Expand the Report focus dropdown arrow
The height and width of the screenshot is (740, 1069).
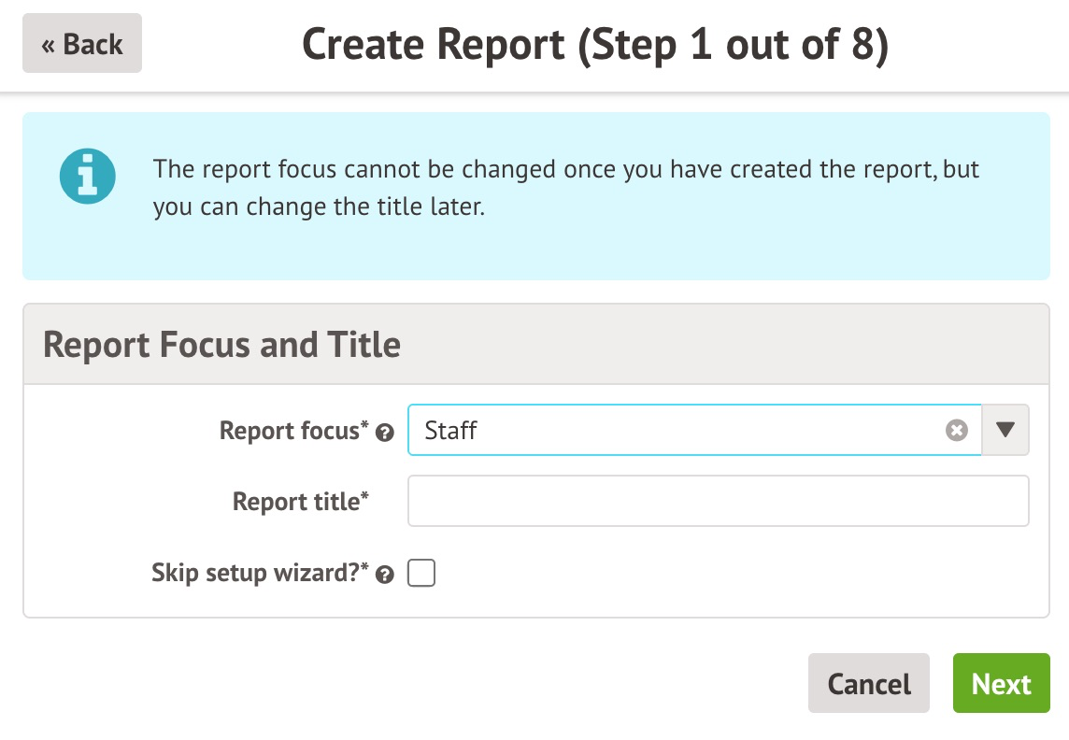click(1005, 430)
